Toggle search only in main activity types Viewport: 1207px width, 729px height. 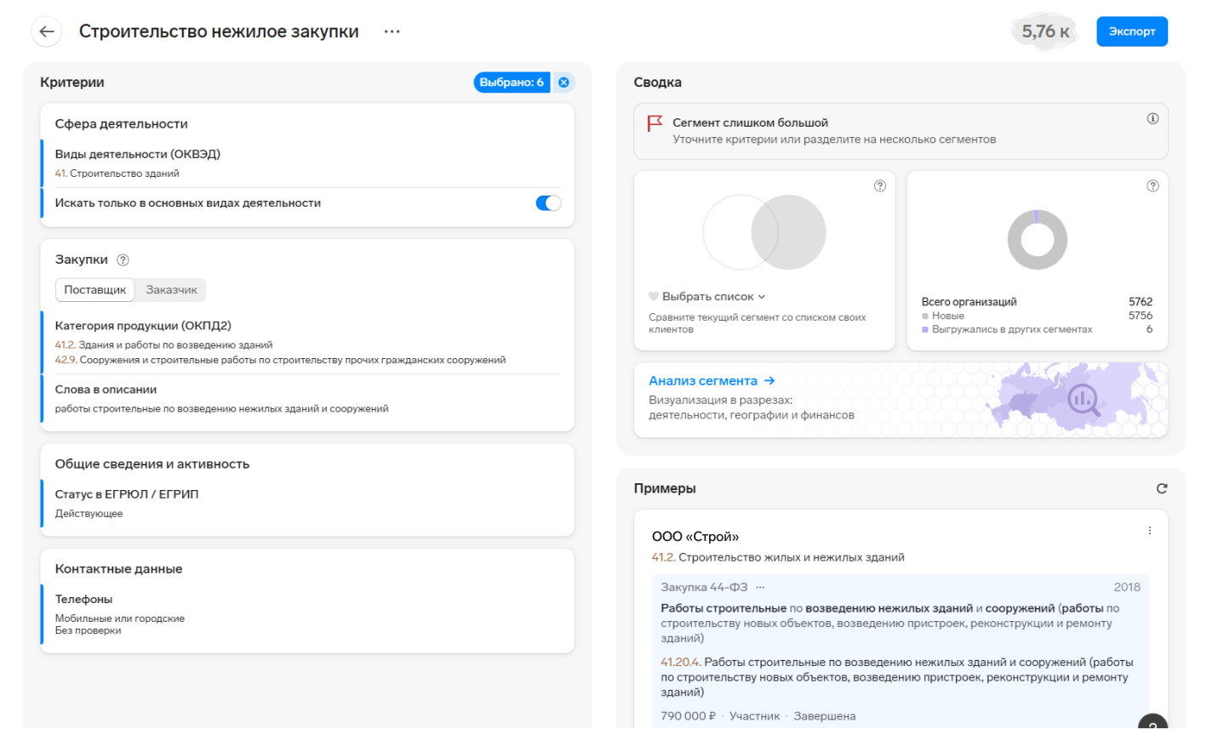tap(548, 203)
